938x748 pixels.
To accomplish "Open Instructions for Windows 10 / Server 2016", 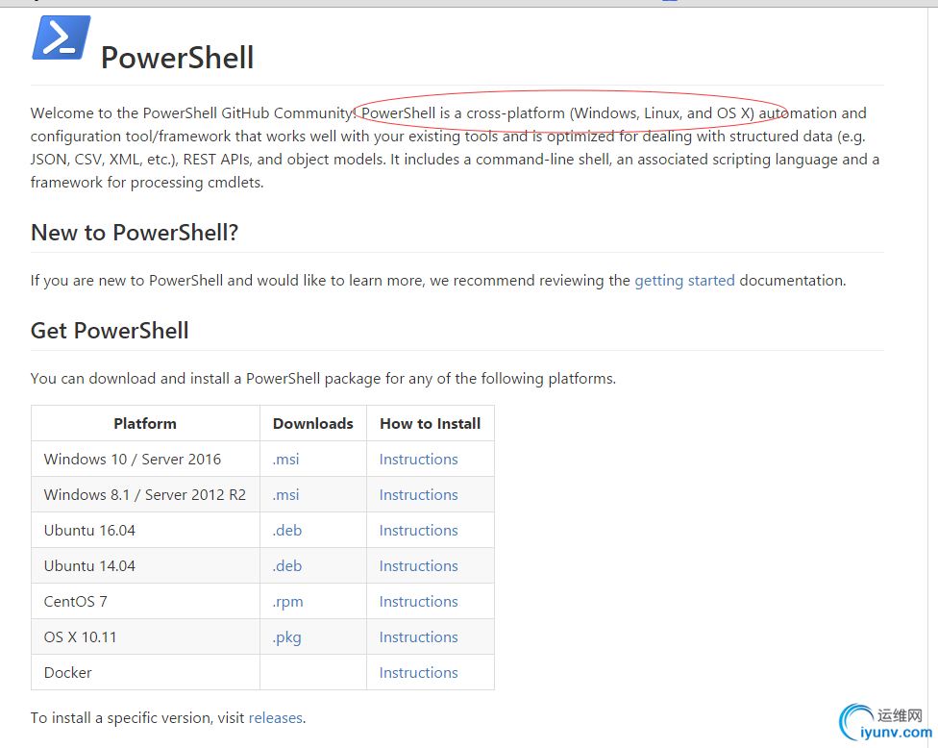I will (419, 459).
